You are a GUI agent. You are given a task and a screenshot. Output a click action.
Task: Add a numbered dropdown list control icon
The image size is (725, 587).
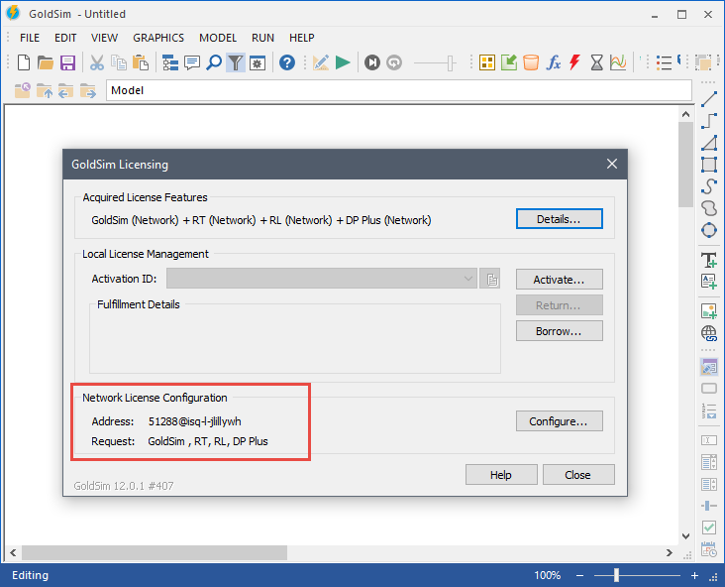pos(709,411)
